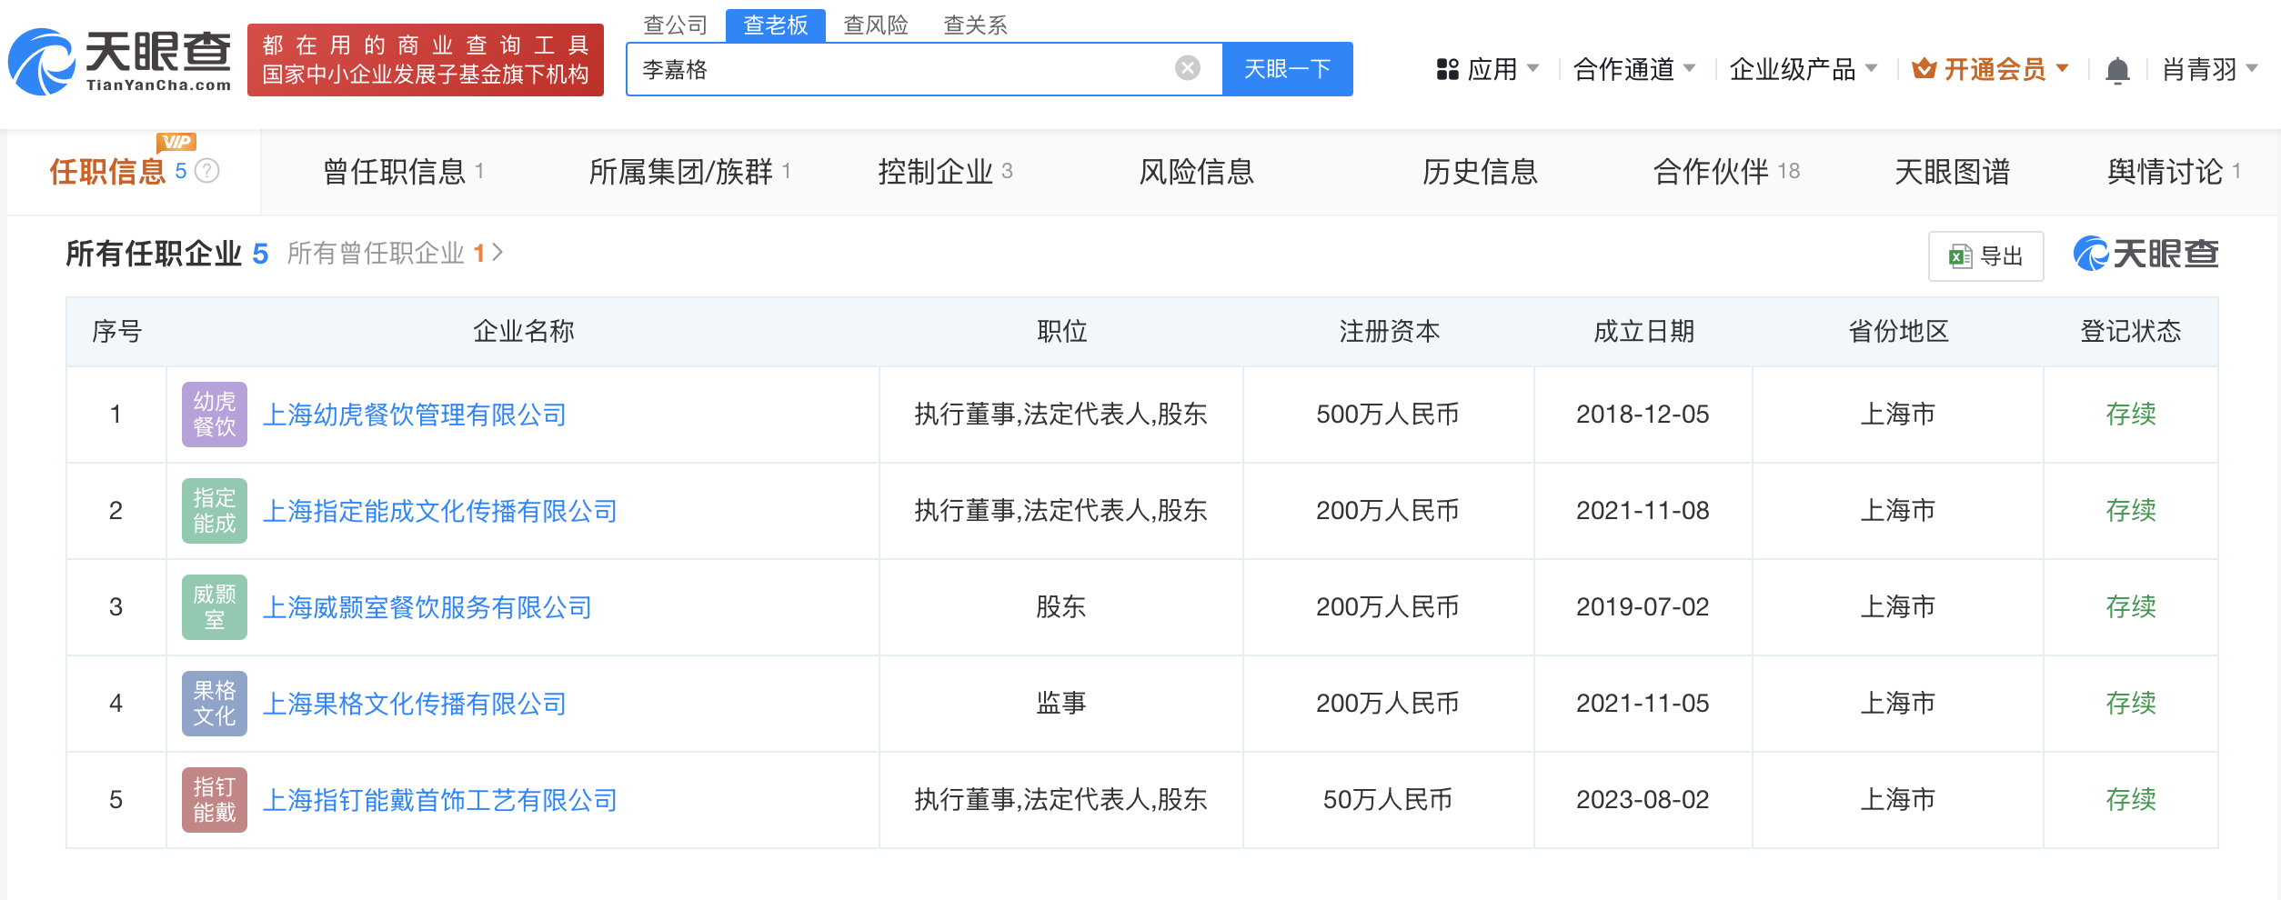This screenshot has height=900, width=2281.
Task: Open the 曾任职信息 tab
Action: pyautogui.click(x=404, y=171)
